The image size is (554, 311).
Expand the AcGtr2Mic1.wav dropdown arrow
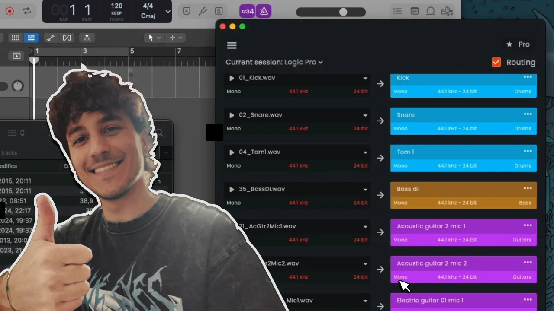(x=365, y=227)
